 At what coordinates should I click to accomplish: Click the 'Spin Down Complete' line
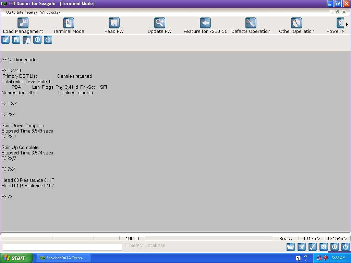point(23,125)
